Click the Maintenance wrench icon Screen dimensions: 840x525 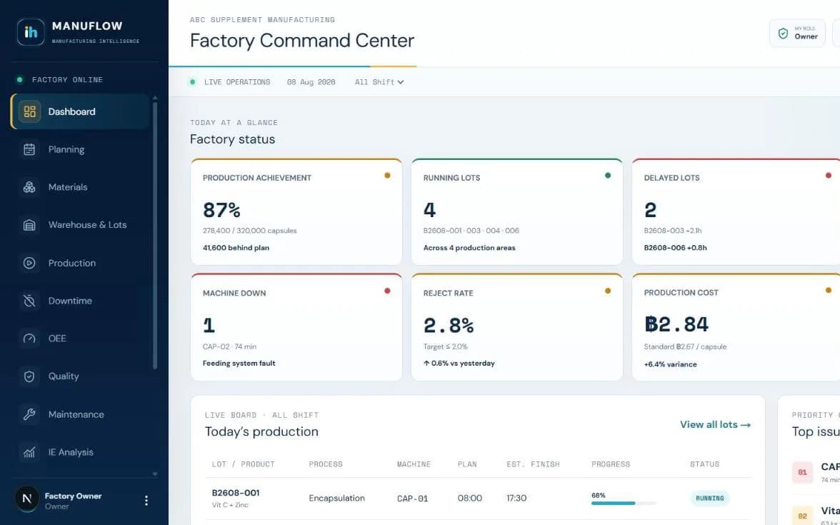pyautogui.click(x=29, y=414)
